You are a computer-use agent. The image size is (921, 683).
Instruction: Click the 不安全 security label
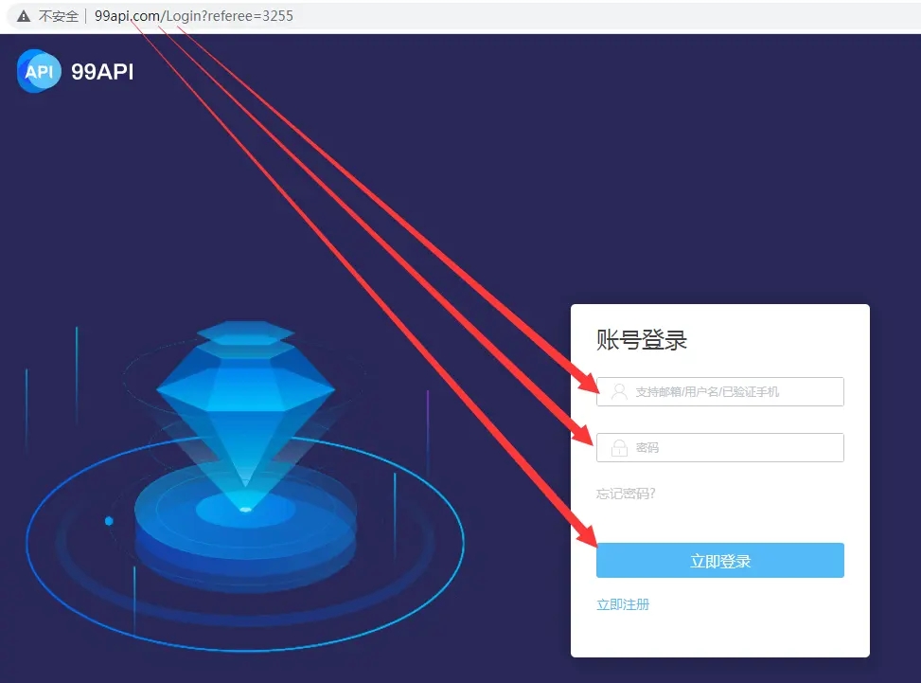(x=58, y=16)
